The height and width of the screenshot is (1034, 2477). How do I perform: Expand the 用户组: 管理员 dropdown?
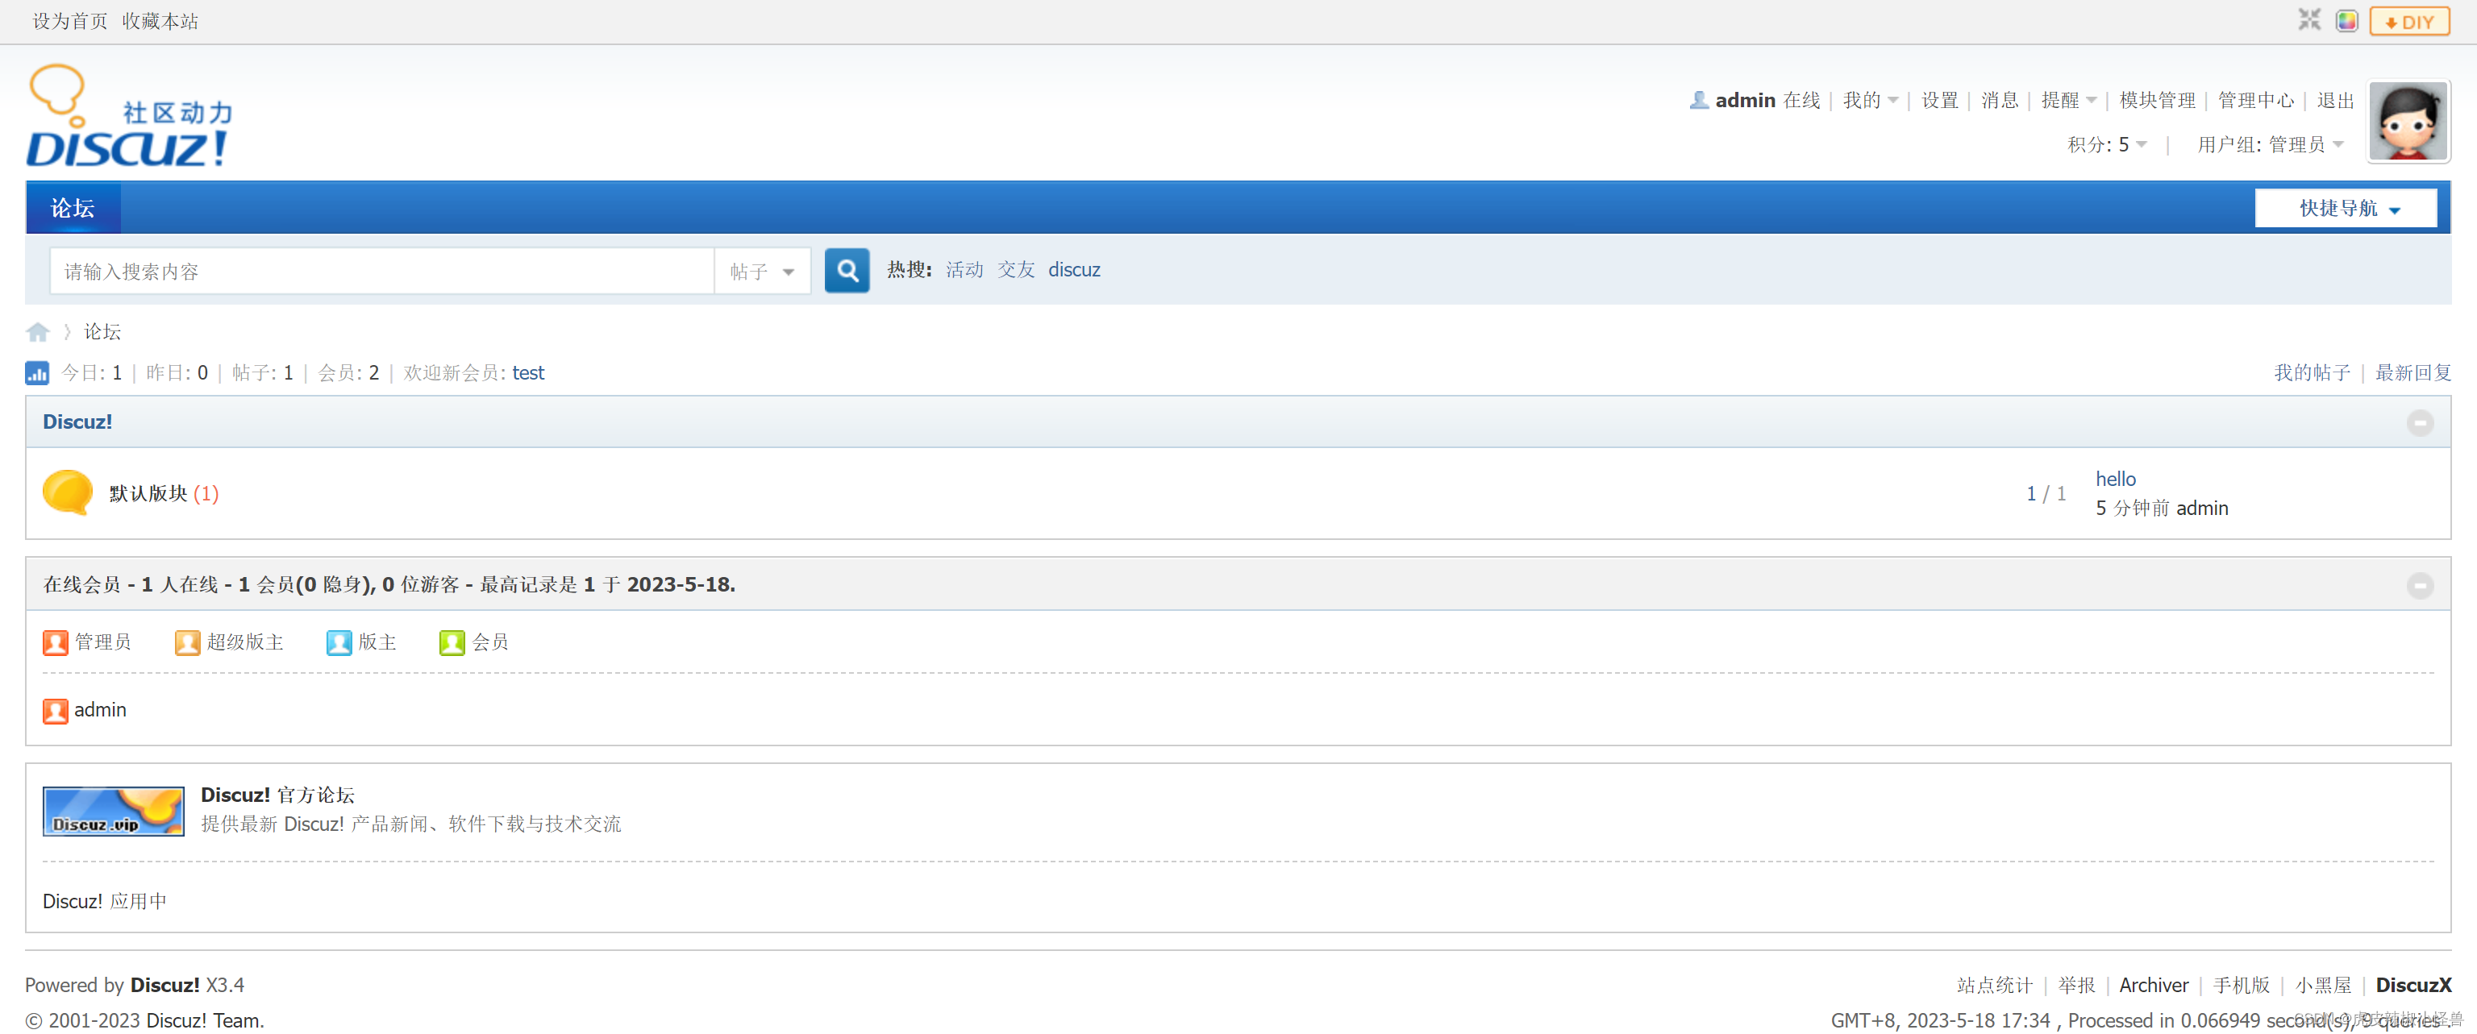click(x=2269, y=145)
